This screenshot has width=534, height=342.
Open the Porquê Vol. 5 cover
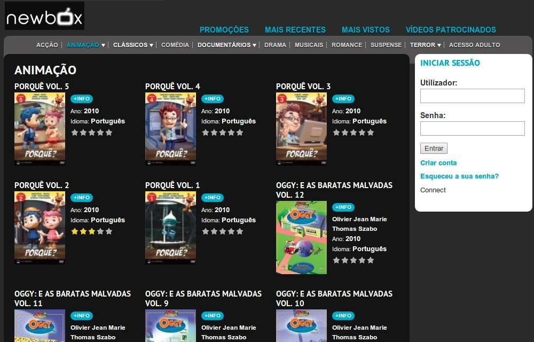40,129
